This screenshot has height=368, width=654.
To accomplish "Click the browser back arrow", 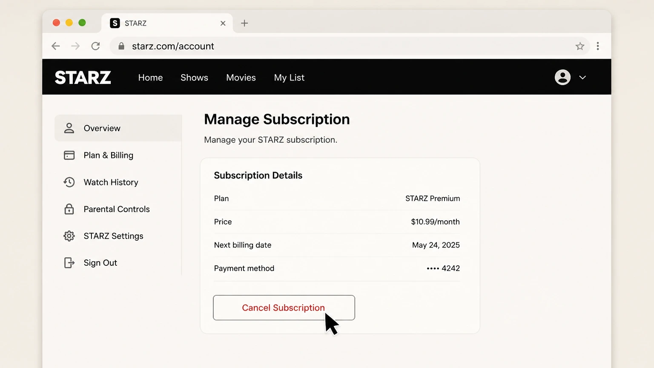I will [x=56, y=46].
